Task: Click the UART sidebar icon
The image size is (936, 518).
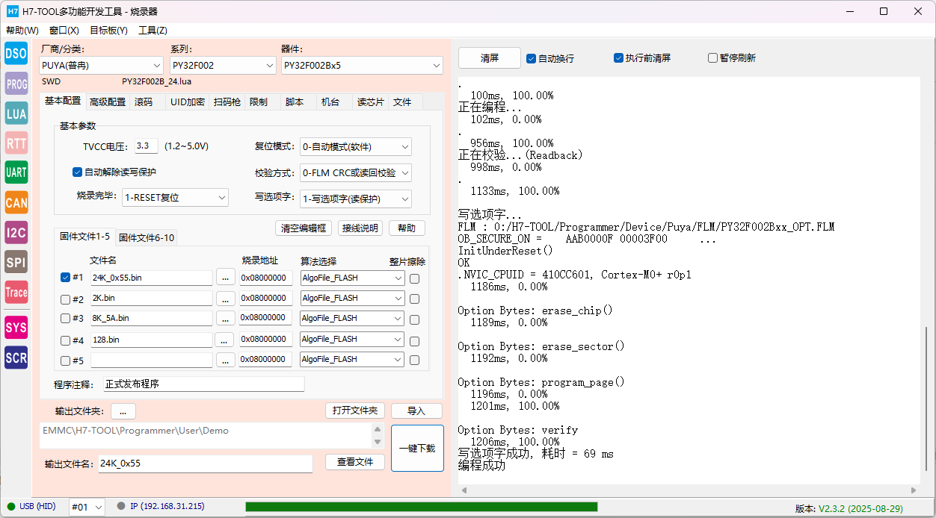Action: 16,172
